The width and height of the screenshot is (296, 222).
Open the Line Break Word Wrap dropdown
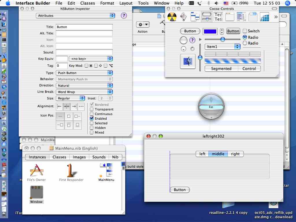coord(84,92)
